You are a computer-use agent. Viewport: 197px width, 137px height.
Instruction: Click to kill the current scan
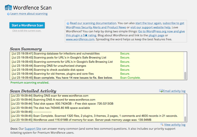tap(27, 31)
